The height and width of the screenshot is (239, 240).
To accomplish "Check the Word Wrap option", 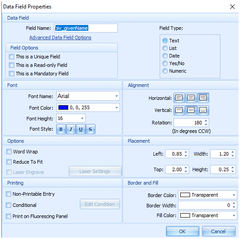I will (x=9, y=152).
